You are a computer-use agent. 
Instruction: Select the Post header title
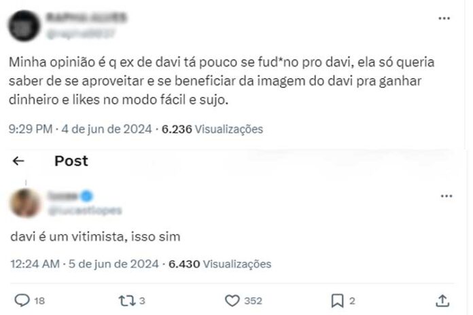71,161
